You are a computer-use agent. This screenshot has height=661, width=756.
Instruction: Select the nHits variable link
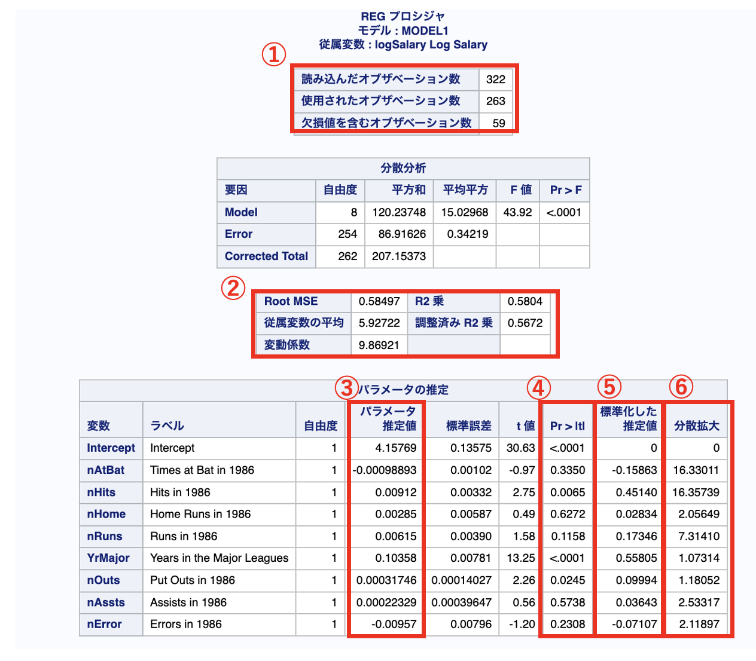(x=105, y=492)
